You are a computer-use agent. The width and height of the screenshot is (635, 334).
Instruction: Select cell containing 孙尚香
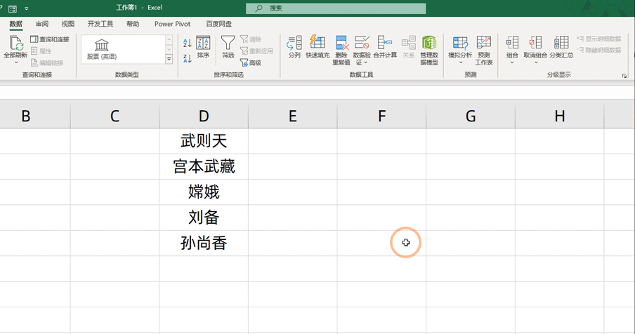pos(204,243)
